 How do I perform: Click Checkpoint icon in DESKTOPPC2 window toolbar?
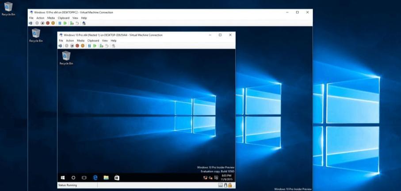(72, 23)
